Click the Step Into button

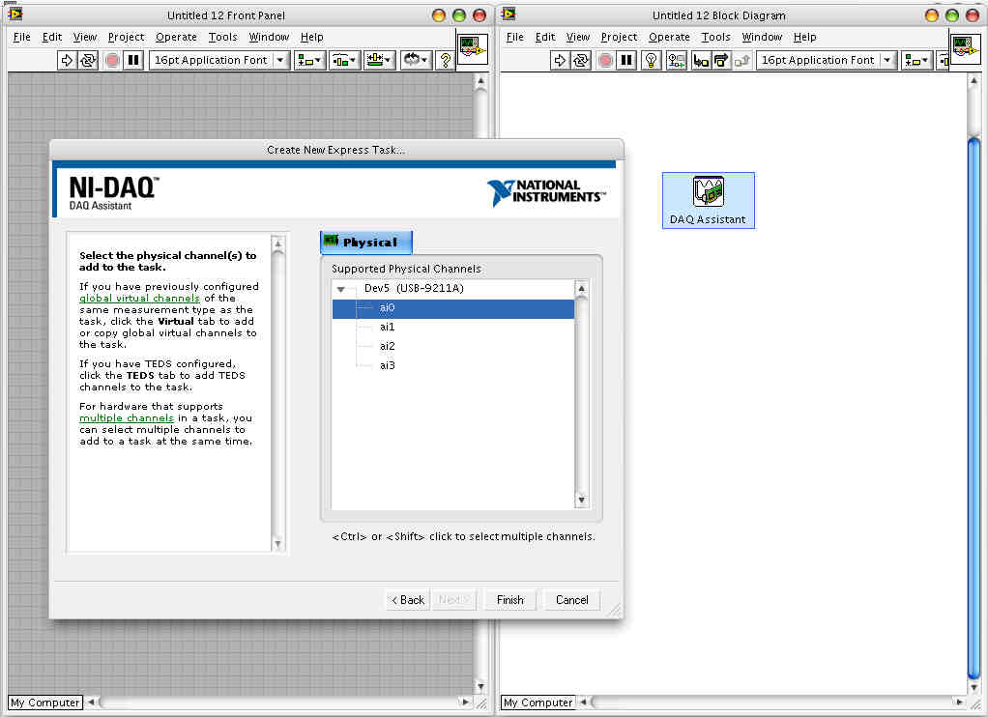[700, 60]
